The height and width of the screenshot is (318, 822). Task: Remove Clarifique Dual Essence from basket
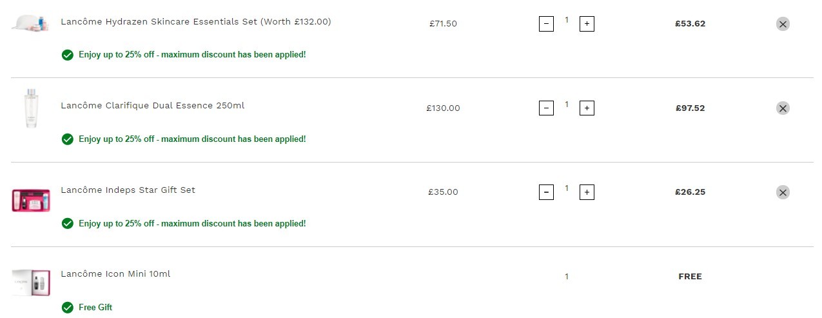click(x=783, y=108)
